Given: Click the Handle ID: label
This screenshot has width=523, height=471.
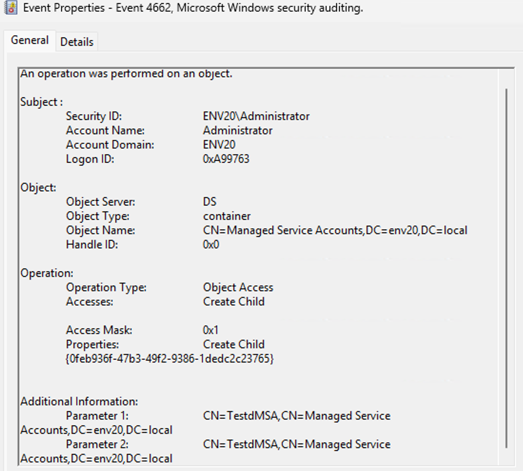Looking at the screenshot, I should [92, 245].
